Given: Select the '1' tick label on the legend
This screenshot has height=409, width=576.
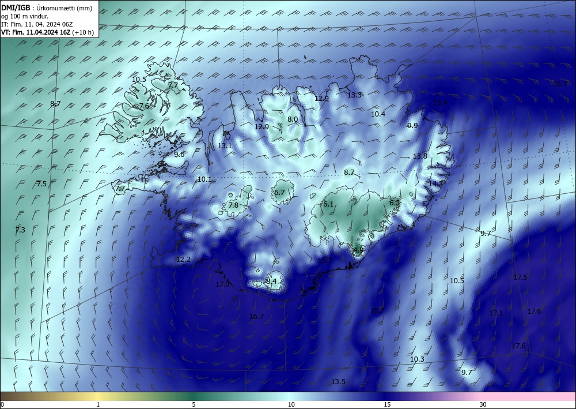Looking at the screenshot, I should click(98, 405).
